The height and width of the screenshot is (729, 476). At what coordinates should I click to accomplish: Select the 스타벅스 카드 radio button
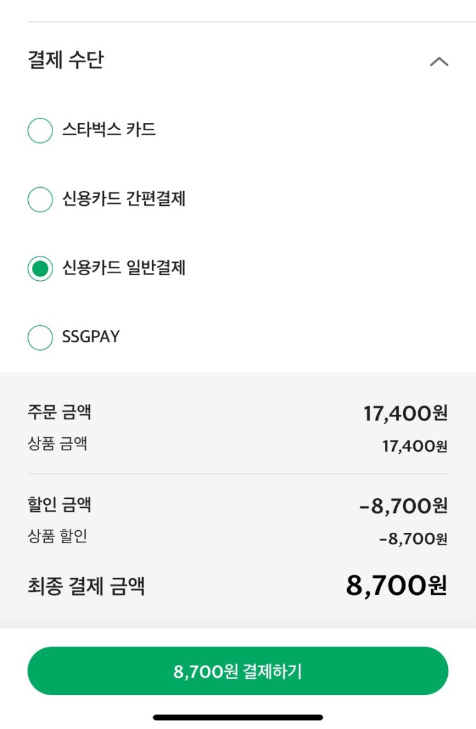click(x=40, y=131)
